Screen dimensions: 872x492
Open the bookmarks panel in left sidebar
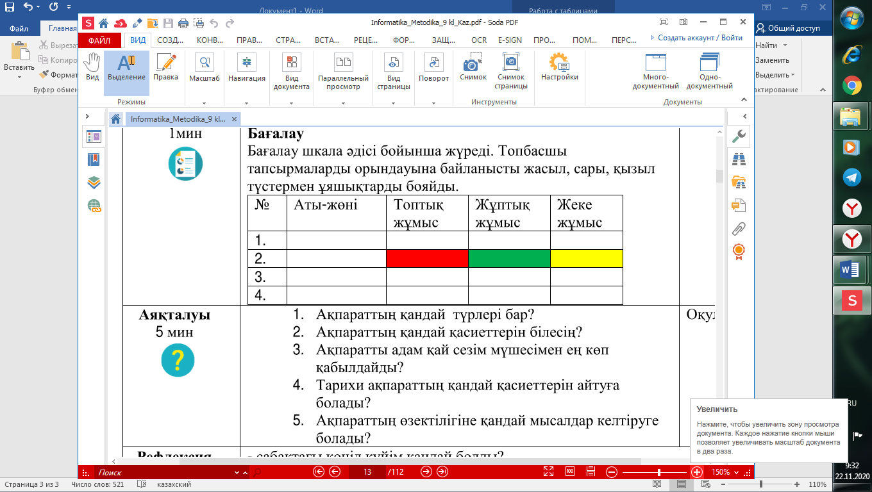tap(94, 160)
